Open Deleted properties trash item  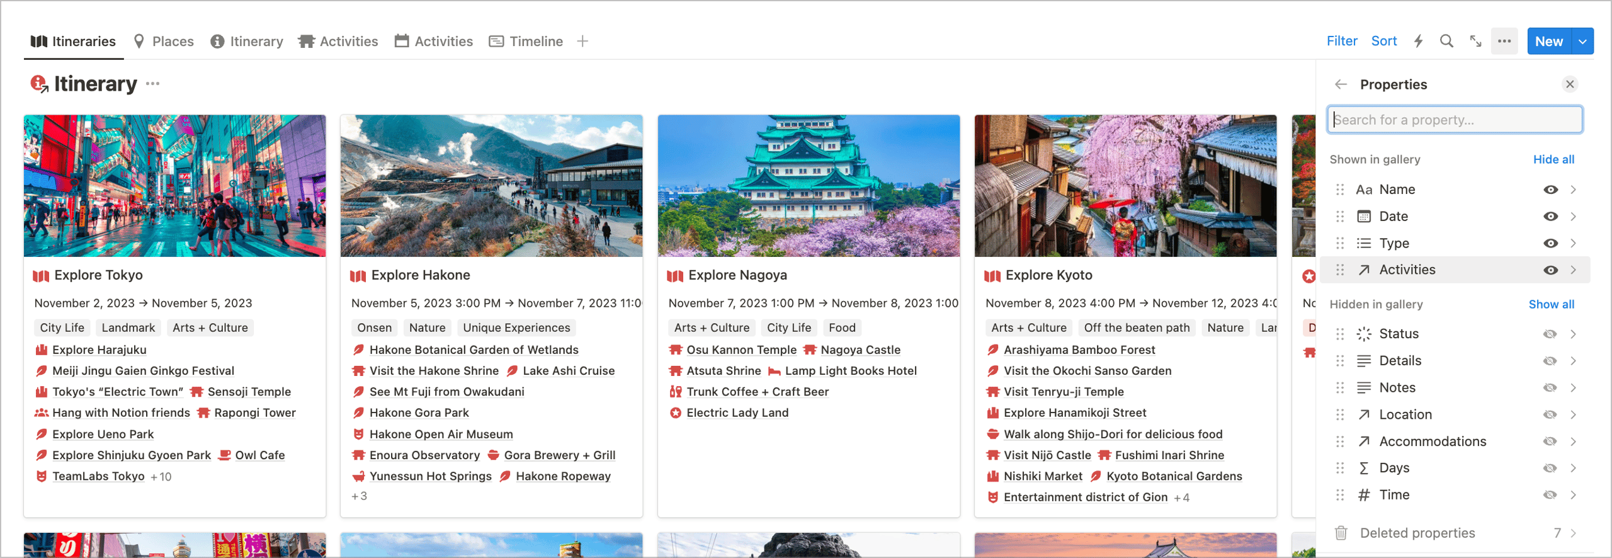pos(1417,533)
